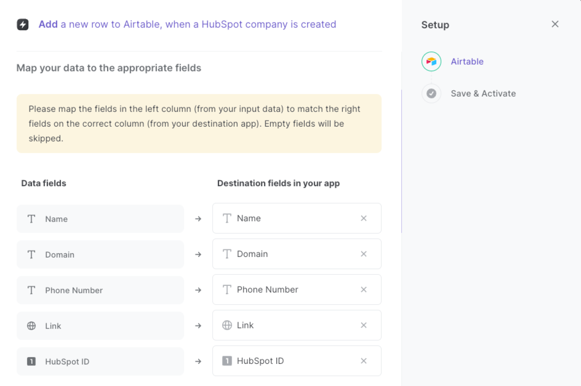The image size is (581, 386).
Task: Open the Phone Number destination field selector
Action: tap(297, 289)
